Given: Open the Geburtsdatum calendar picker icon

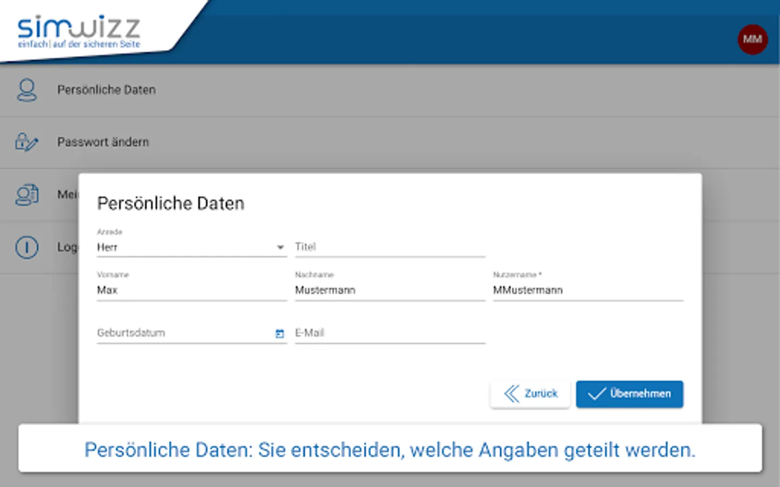Looking at the screenshot, I should tap(279, 333).
